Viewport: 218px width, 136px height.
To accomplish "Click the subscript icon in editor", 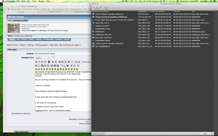I will (x=65, y=66).
